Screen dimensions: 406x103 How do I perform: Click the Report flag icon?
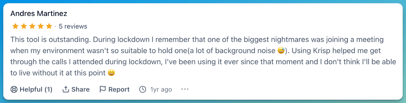pyautogui.click(x=103, y=89)
